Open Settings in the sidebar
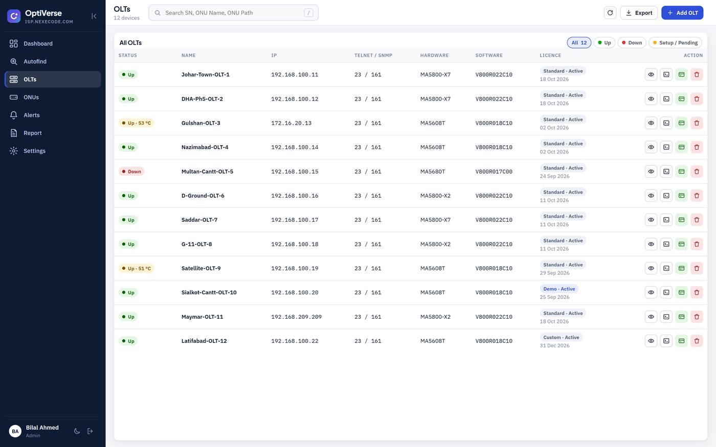Viewport: 716px width, 447px height. click(x=53, y=151)
